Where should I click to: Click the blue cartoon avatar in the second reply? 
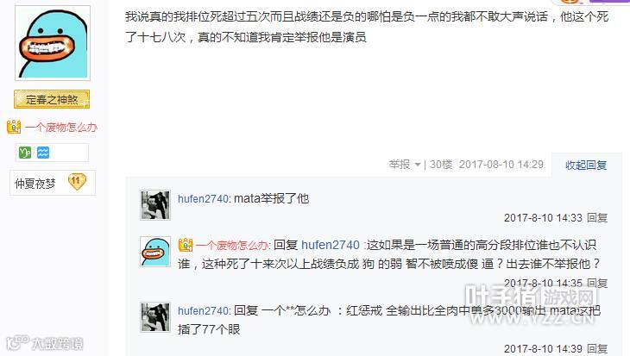[155, 252]
